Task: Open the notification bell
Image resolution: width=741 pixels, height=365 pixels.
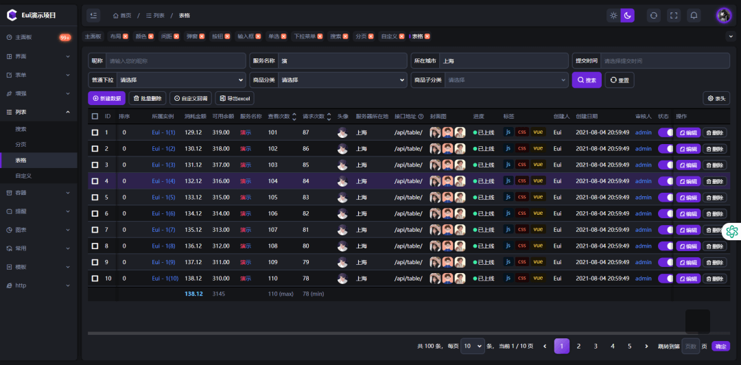Action: (x=694, y=16)
